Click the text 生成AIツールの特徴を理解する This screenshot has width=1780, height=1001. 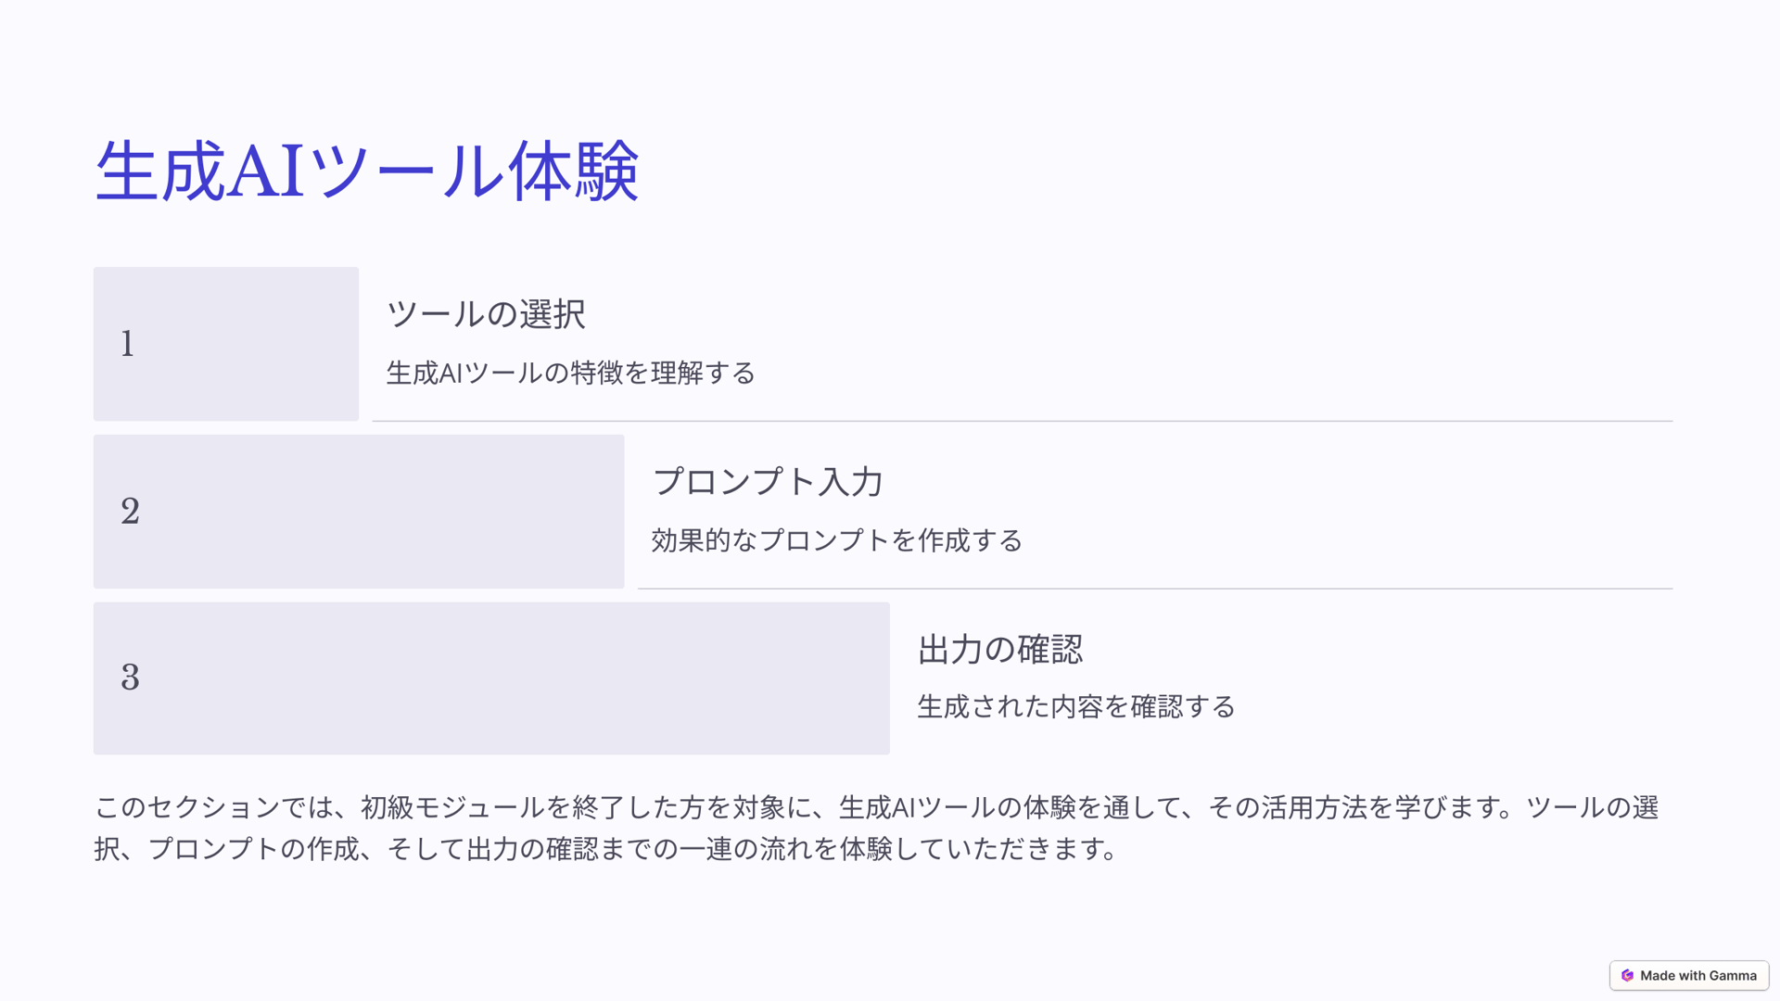click(570, 373)
